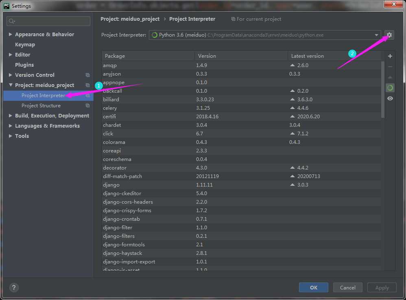Open the interpreter settings gear icon
The image size is (406, 300).
389,35
